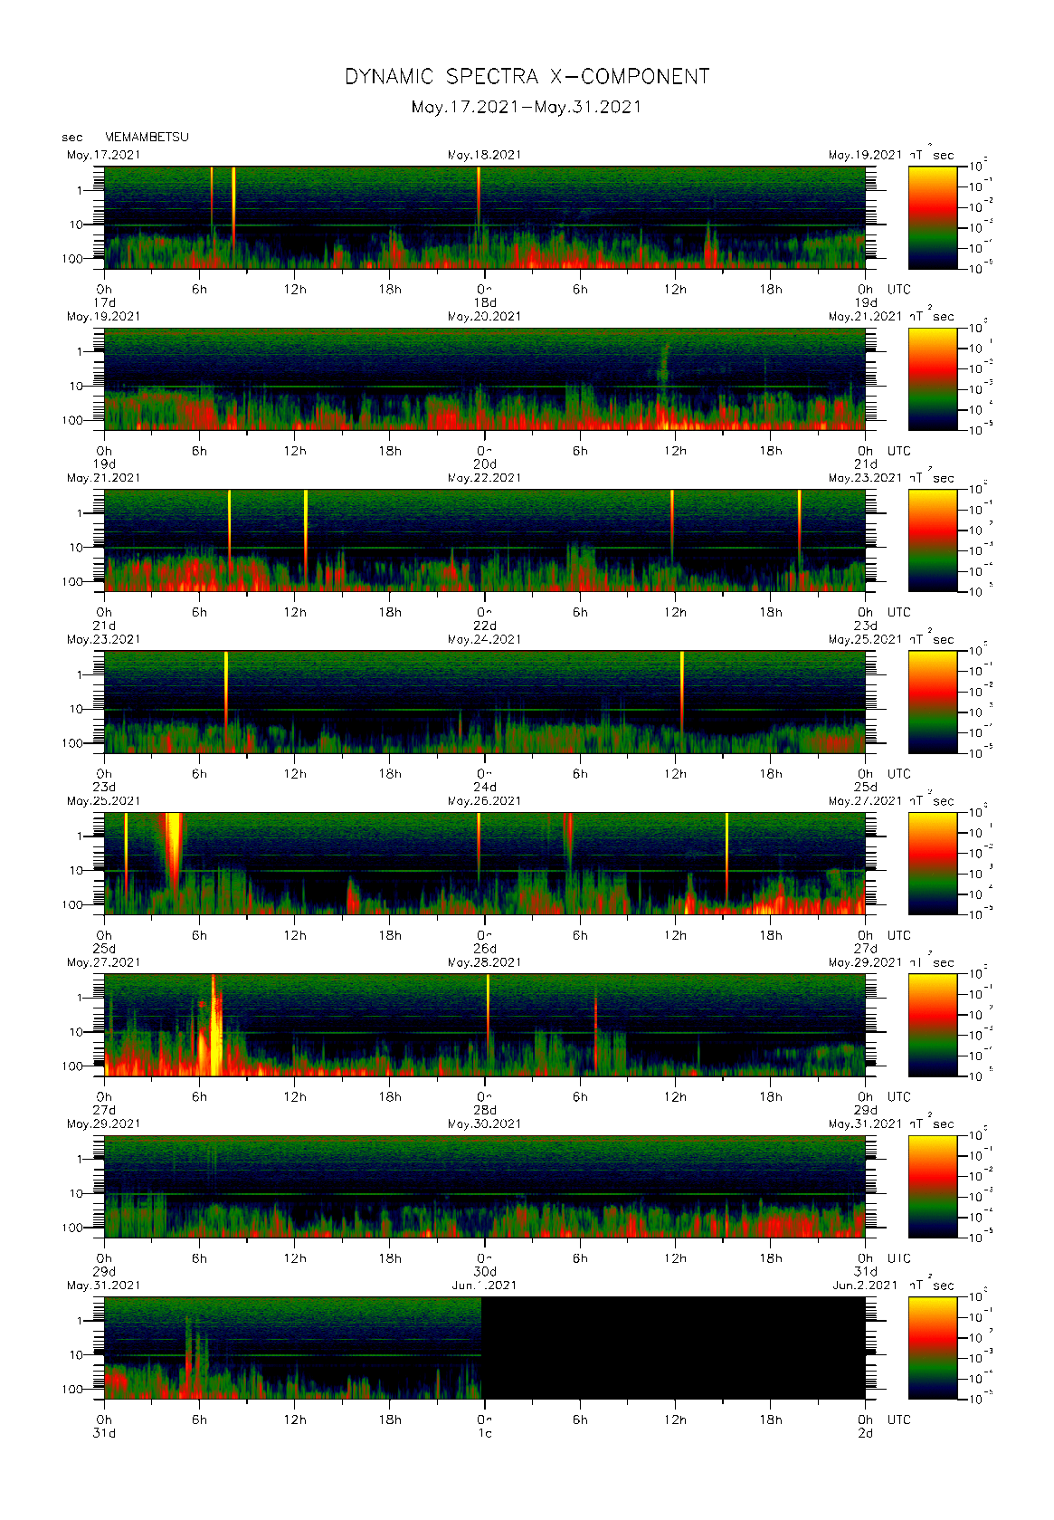Click the 'May.17.2021-May.31.2021' date range subtitle
Screen dimensions: 1054x1520
tap(527, 107)
